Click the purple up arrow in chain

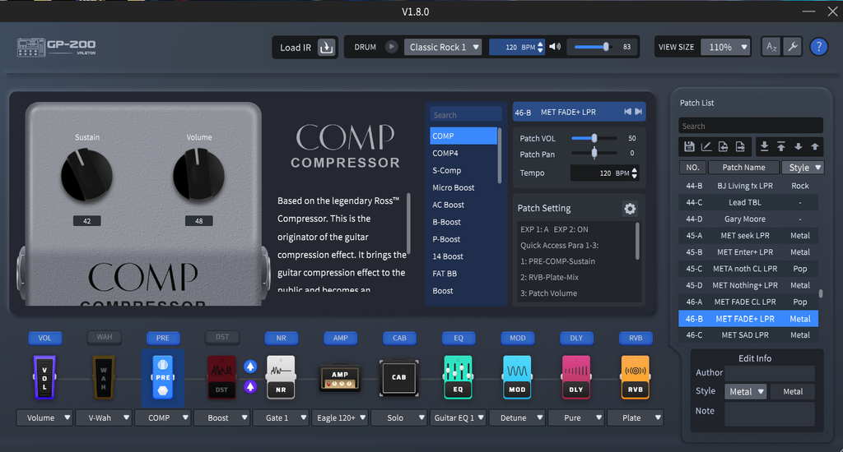tap(250, 386)
